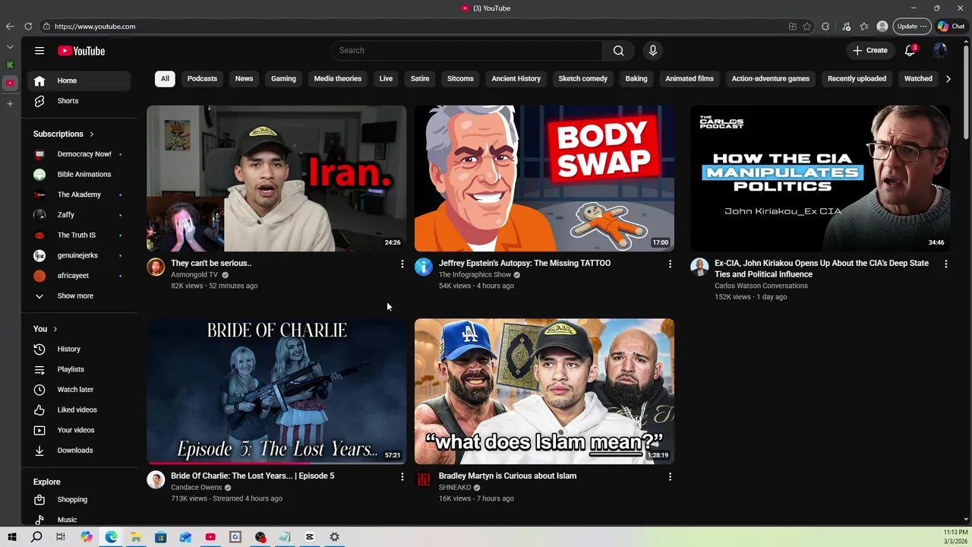Open the browser media control icon
Screen dimensions: 972x547
click(846, 27)
